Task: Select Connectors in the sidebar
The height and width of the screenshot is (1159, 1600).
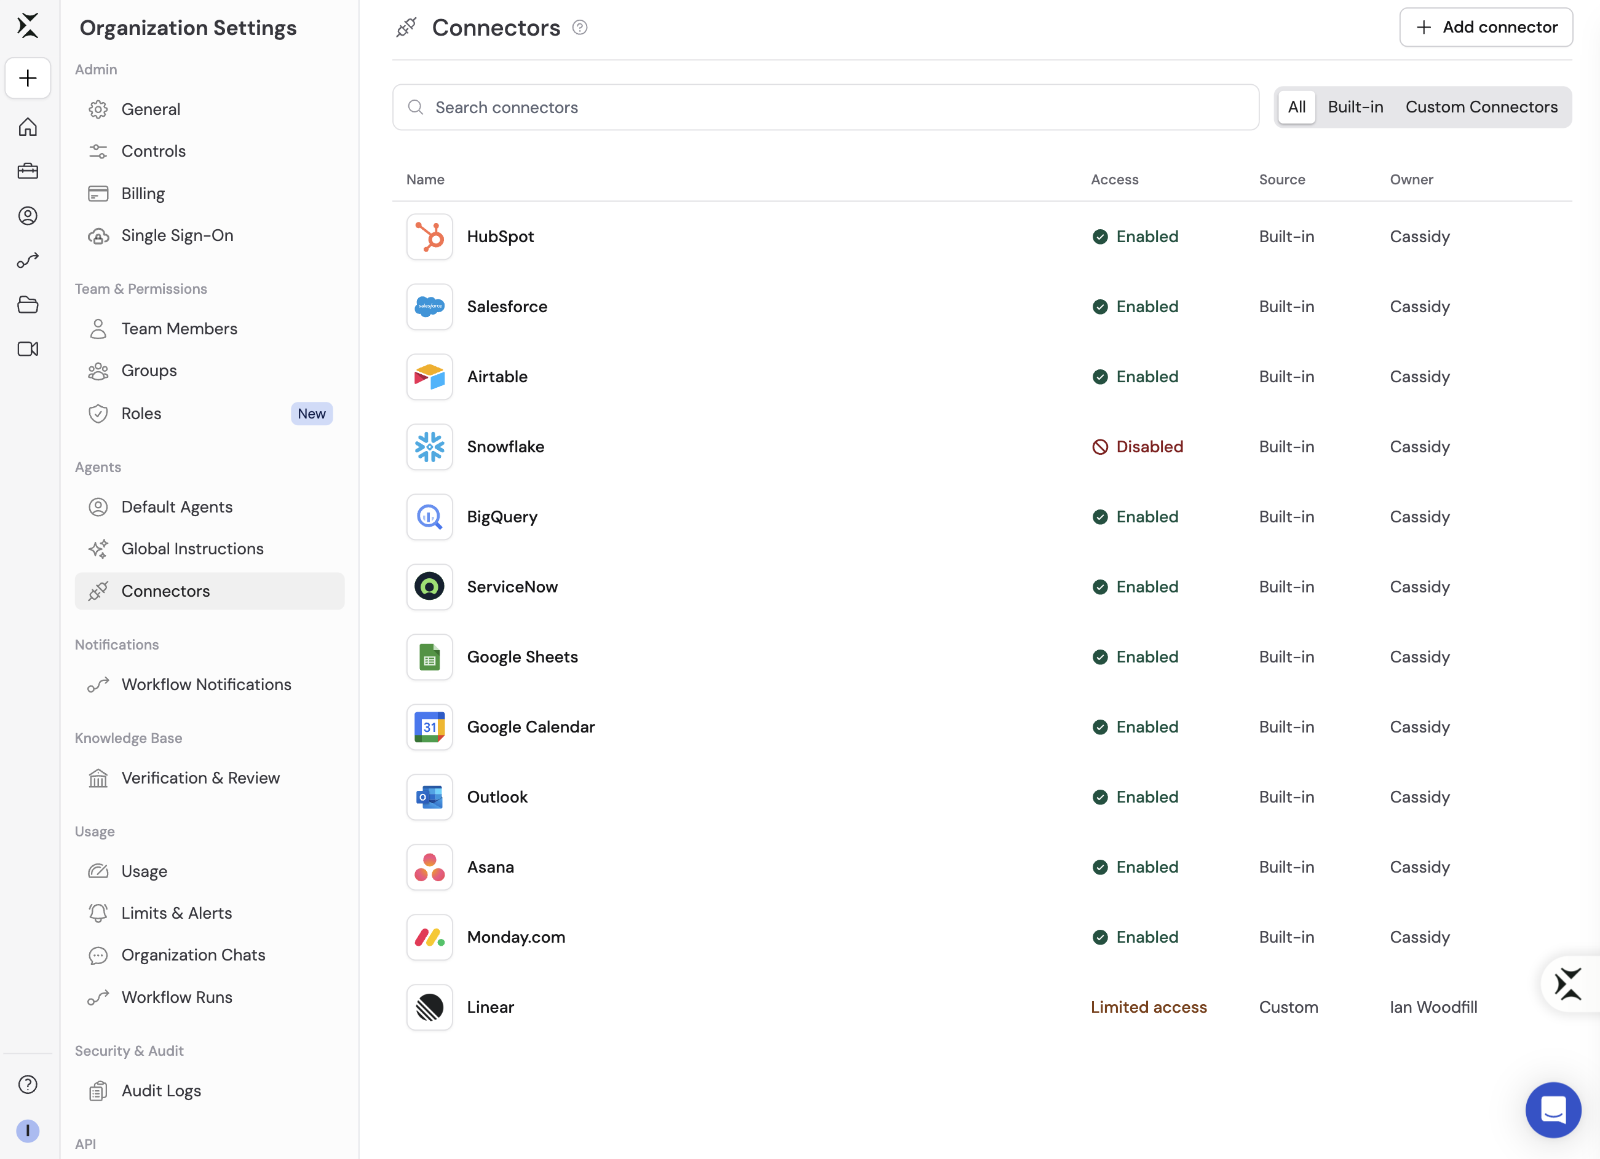Action: [210, 591]
